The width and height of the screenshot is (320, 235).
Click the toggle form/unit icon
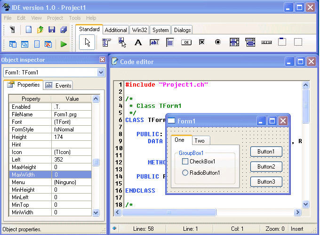[24, 44]
